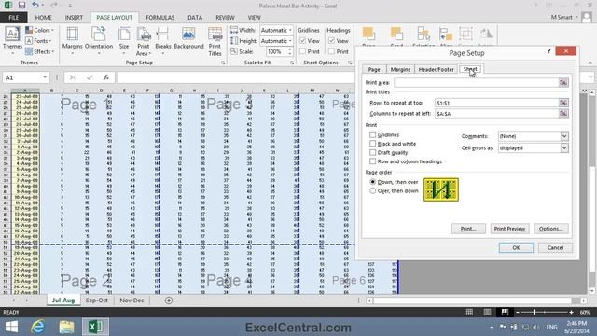
Task: Zoom in with plus button
Action: (x=571, y=312)
